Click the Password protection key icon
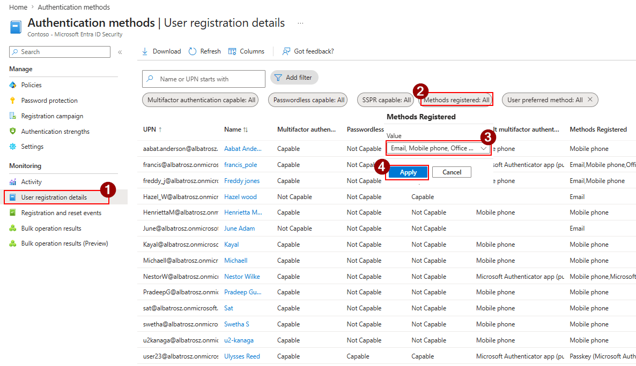Screen dimensions: 636x366 (13, 101)
